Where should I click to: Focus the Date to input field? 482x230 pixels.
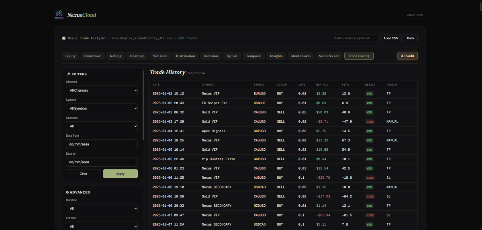pyautogui.click(x=102, y=162)
